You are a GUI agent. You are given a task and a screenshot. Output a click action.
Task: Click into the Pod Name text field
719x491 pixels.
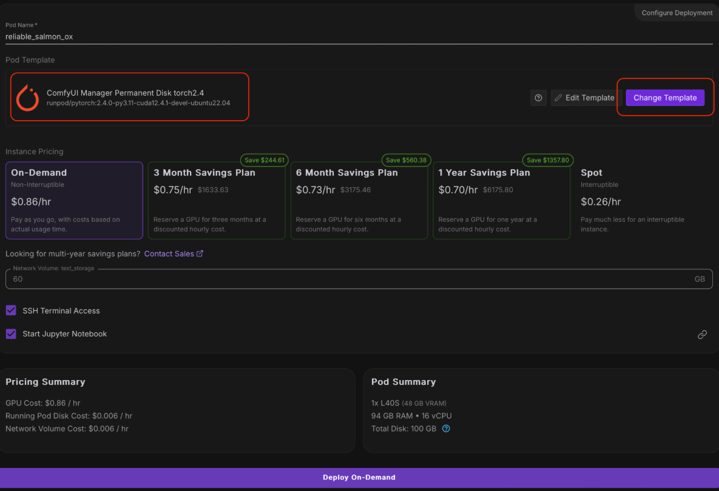click(358, 36)
